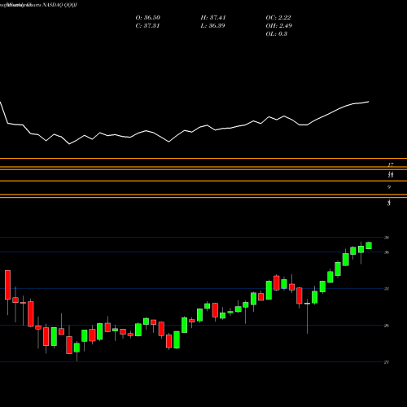
Task: Click the 'OH: 2.49' value
Action: click(x=278, y=26)
